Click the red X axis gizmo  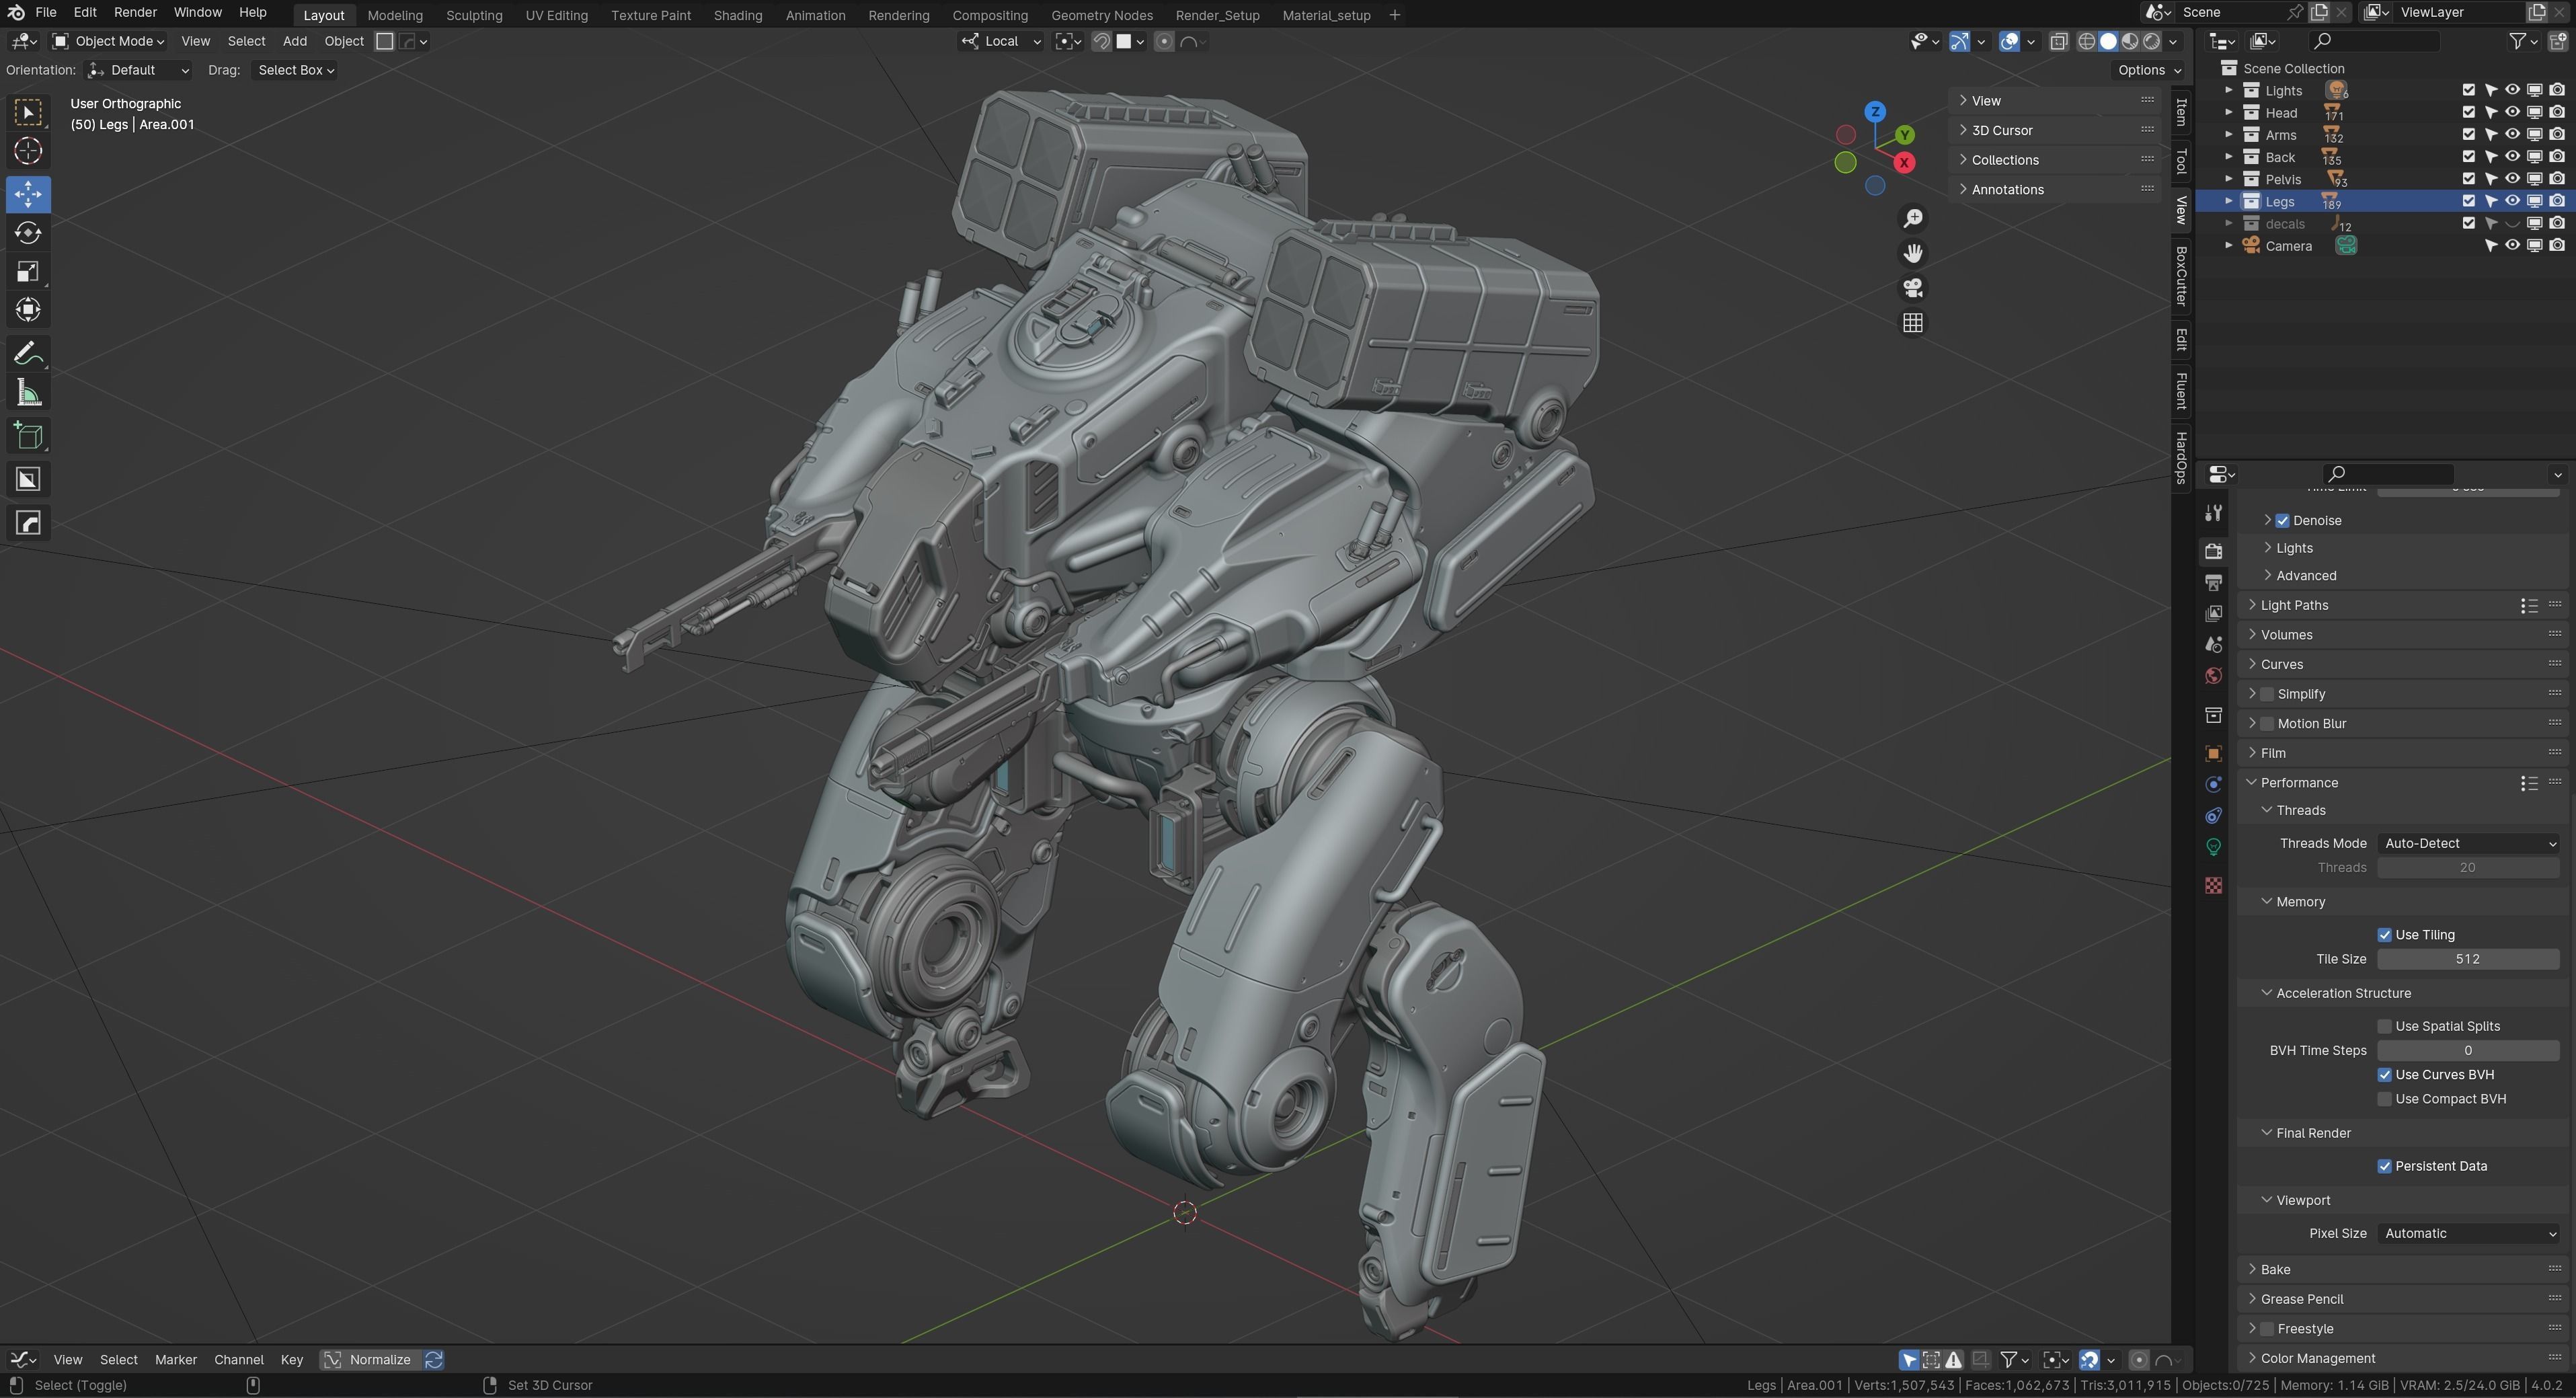coord(1904,162)
